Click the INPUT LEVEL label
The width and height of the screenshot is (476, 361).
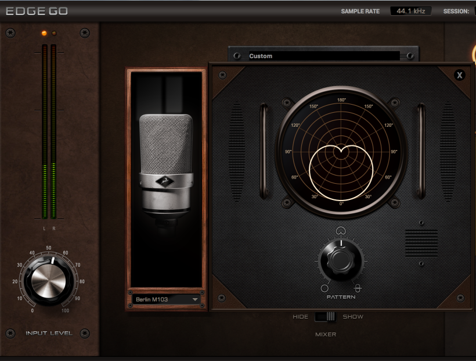[x=49, y=333]
